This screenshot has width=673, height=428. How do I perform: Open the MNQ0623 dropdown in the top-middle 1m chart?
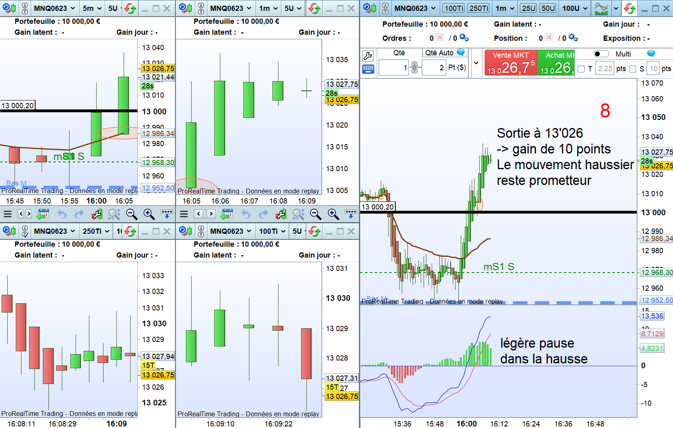[231, 8]
